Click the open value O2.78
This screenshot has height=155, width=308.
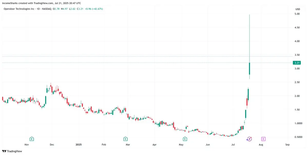tap(56, 9)
